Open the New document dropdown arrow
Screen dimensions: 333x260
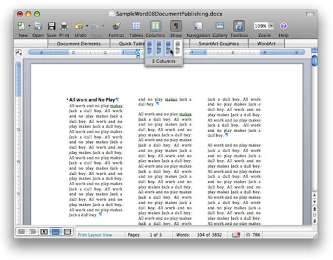29,26
